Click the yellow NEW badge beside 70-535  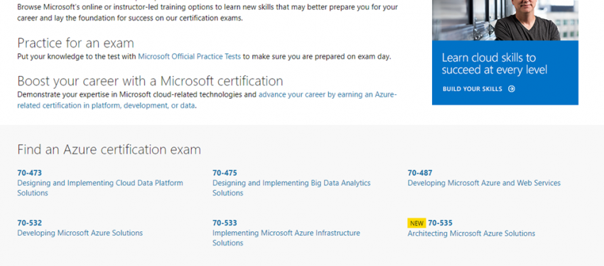[x=417, y=223]
